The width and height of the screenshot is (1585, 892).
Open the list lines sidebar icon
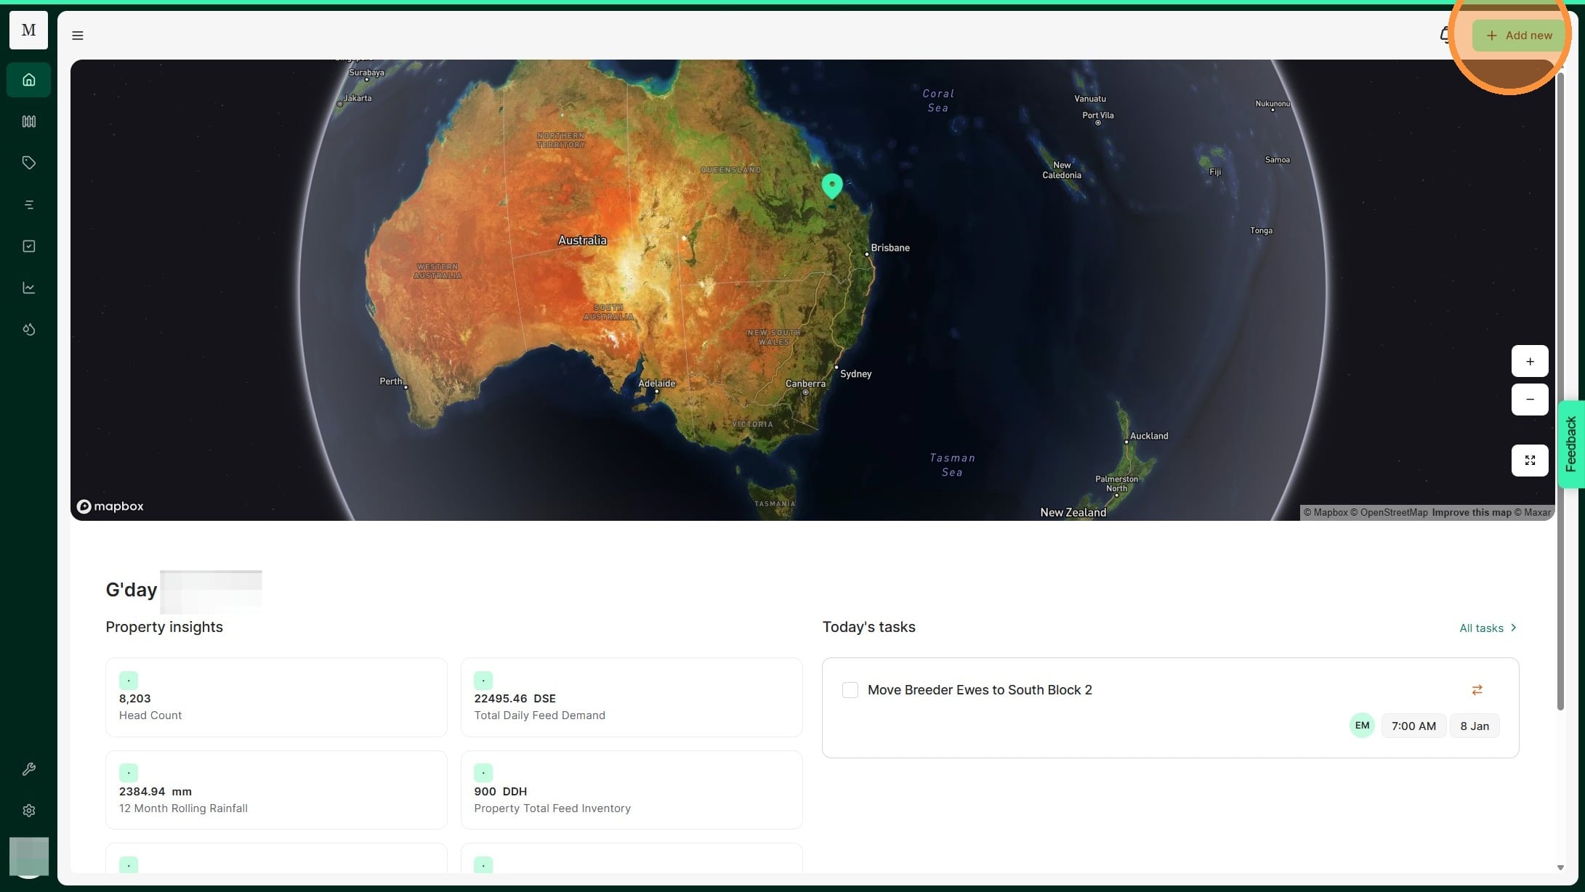28,205
